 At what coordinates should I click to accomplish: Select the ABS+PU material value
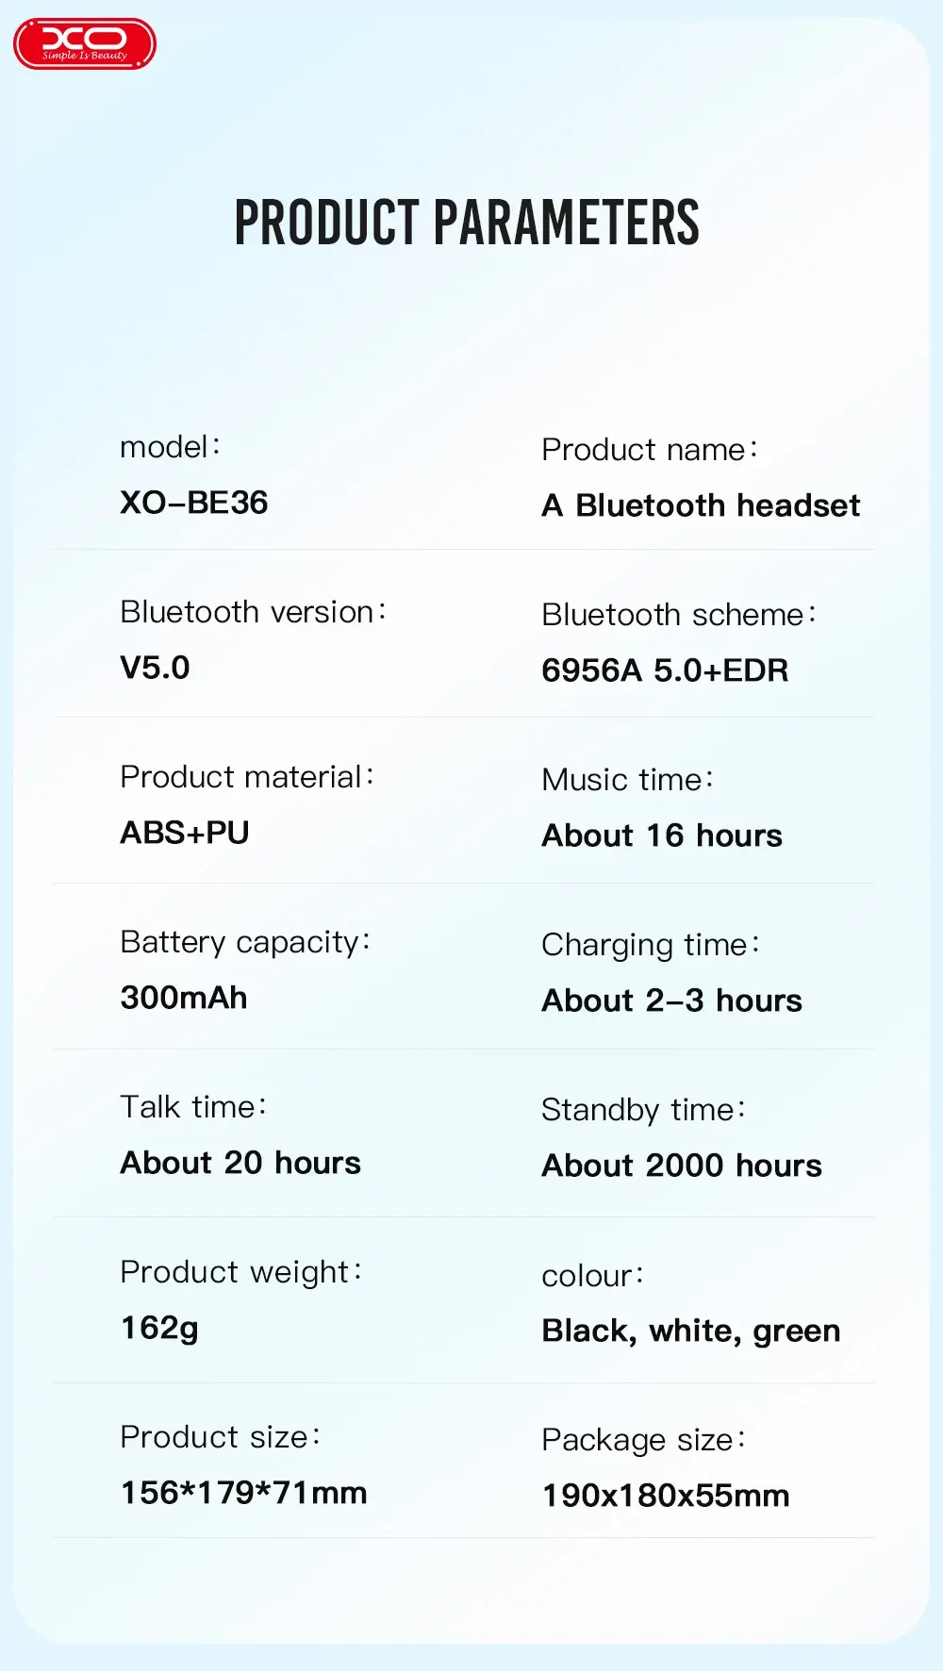[x=185, y=833]
